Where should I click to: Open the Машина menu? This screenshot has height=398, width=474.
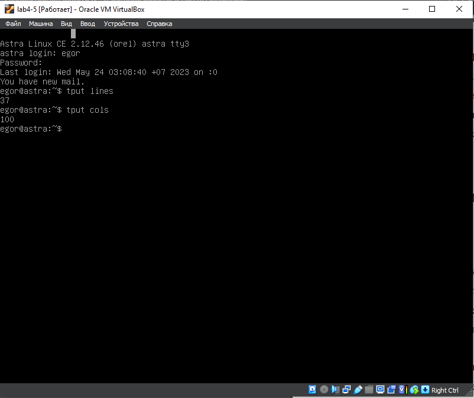pyautogui.click(x=41, y=24)
